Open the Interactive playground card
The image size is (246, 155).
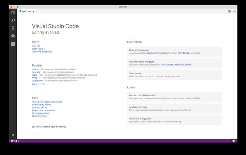[x=174, y=120]
